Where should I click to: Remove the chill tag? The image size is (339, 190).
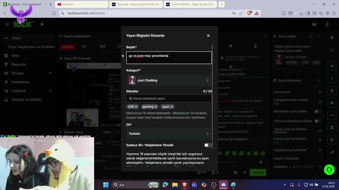(136, 107)
